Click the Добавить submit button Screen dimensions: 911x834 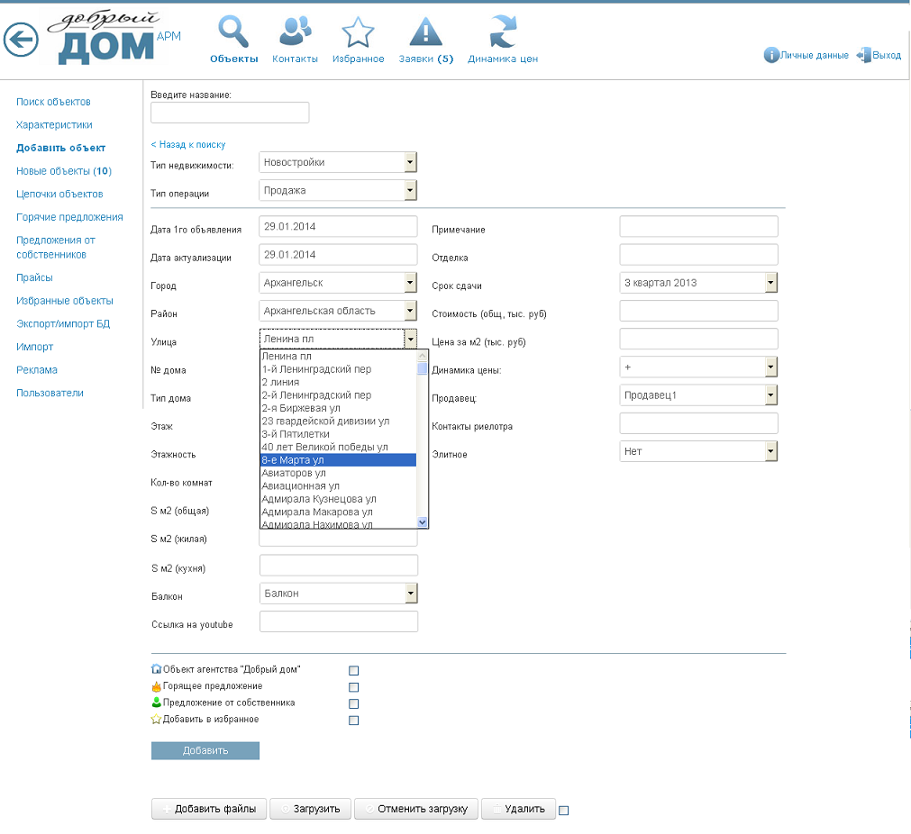click(205, 750)
